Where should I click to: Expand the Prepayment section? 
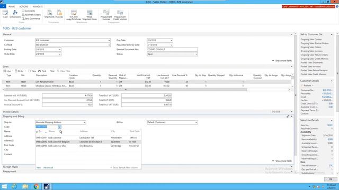[x=291, y=172]
